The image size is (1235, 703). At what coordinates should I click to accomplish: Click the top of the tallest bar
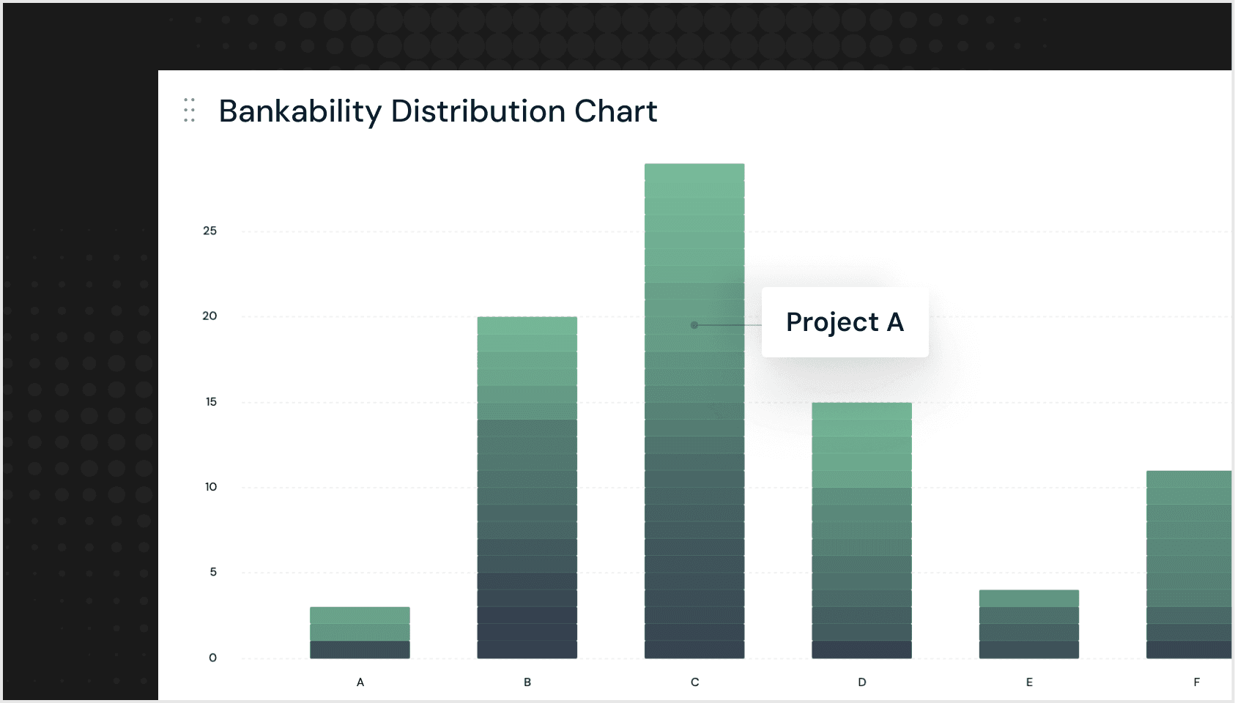[x=694, y=170]
